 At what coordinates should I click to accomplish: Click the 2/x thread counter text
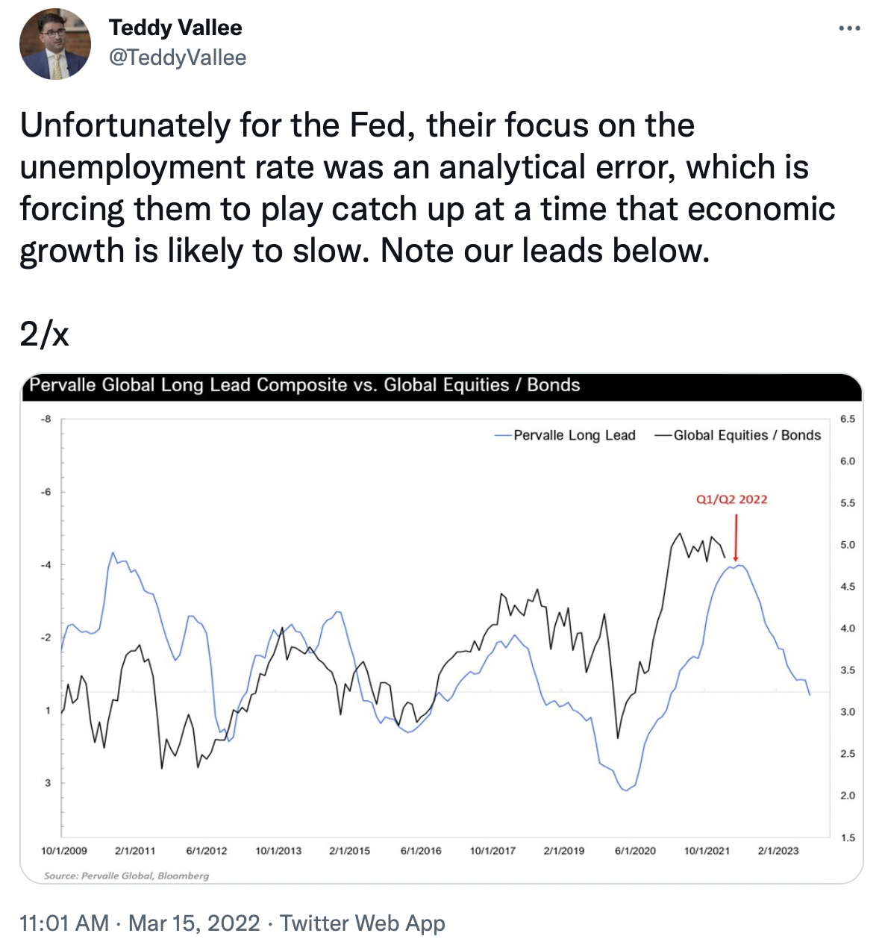(45, 334)
